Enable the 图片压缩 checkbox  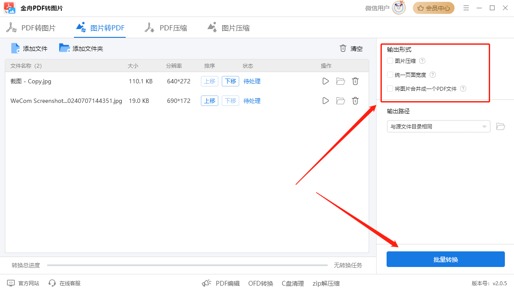click(389, 61)
